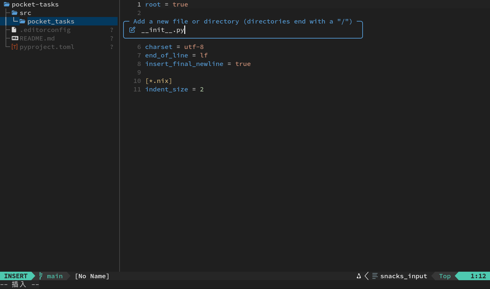
Task: Open README.md from the file tree
Action: click(37, 39)
